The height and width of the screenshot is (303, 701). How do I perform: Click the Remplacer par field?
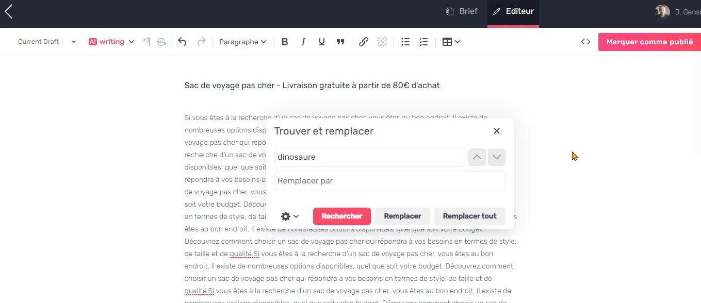pos(390,181)
